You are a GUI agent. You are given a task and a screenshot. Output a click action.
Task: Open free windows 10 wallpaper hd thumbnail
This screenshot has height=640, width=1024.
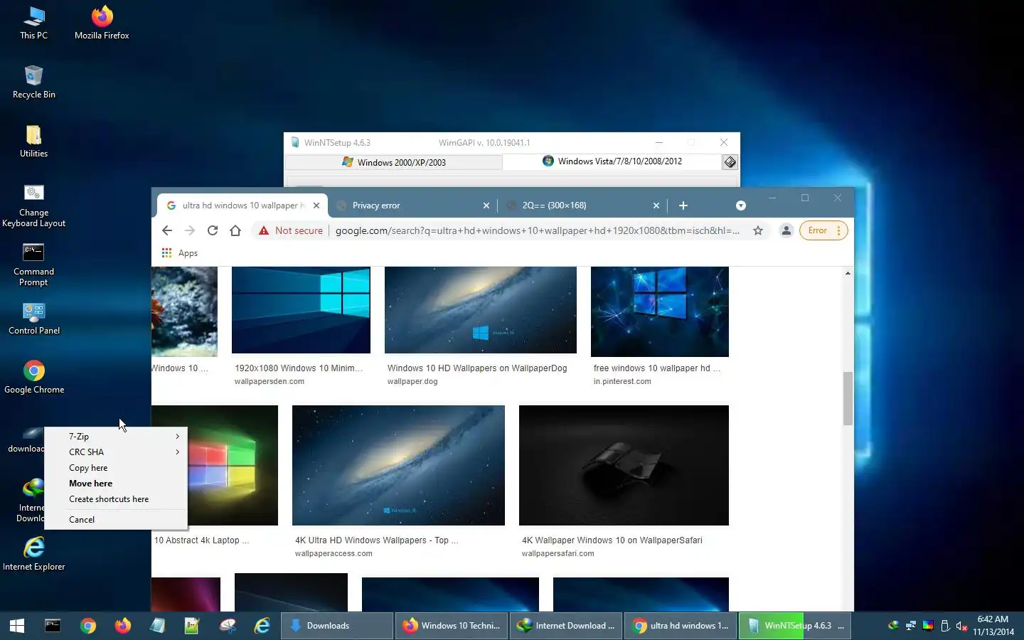[660, 311]
